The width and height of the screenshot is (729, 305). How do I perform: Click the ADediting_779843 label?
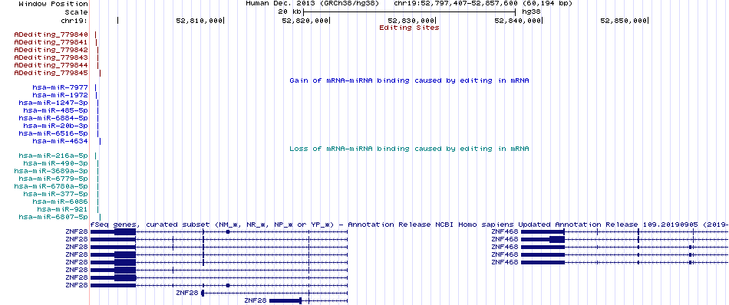[51, 57]
